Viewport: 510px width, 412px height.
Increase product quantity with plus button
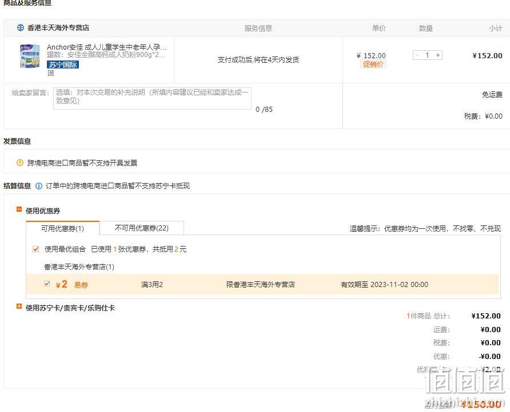coord(438,55)
